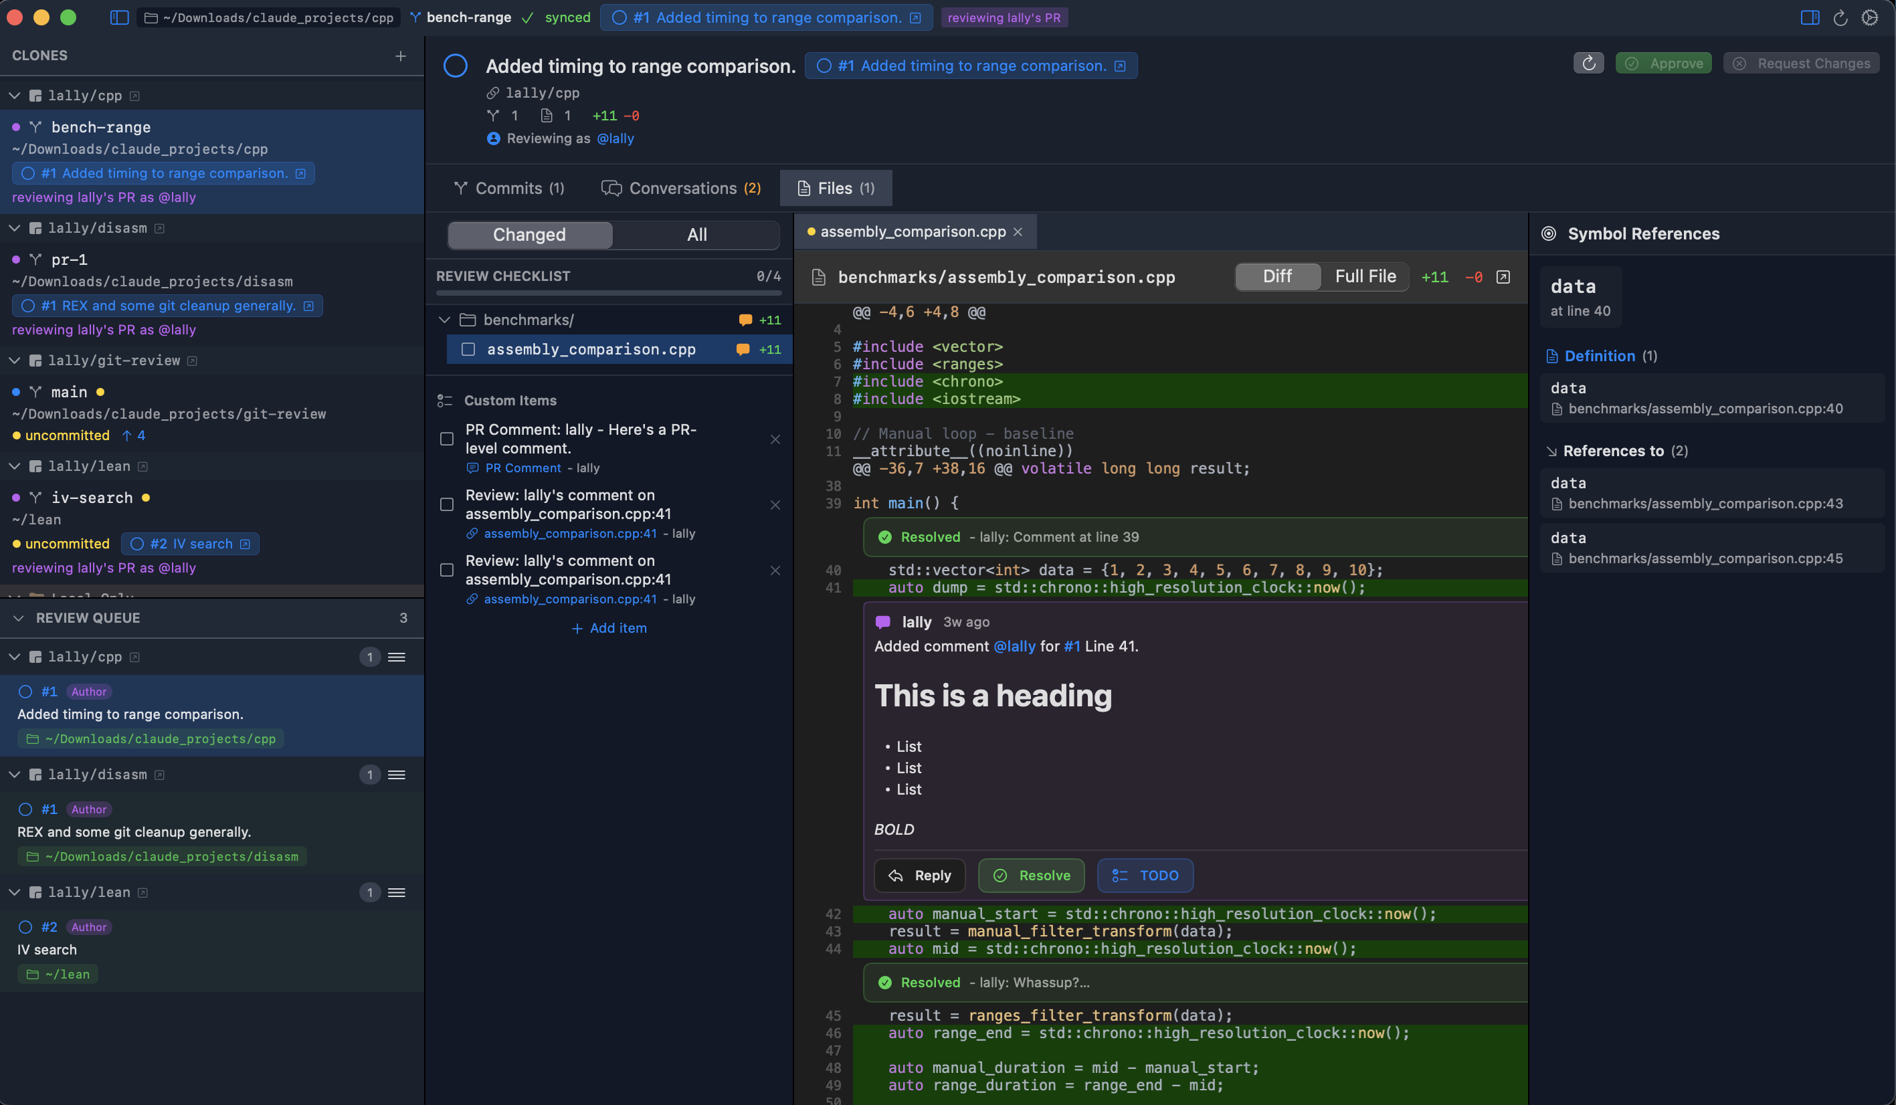Image resolution: width=1896 pixels, height=1105 pixels.
Task: Toggle the left sidebar panel icon
Action: pos(119,17)
